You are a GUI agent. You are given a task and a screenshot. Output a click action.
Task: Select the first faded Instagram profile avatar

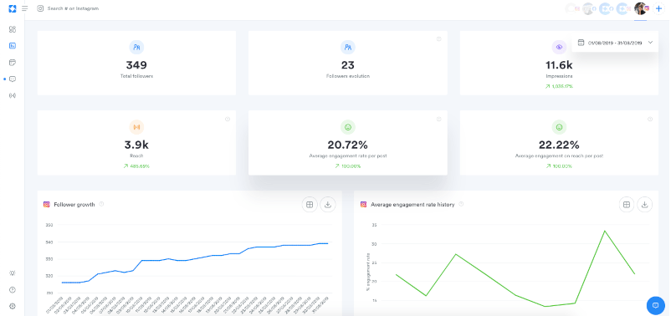(571, 8)
